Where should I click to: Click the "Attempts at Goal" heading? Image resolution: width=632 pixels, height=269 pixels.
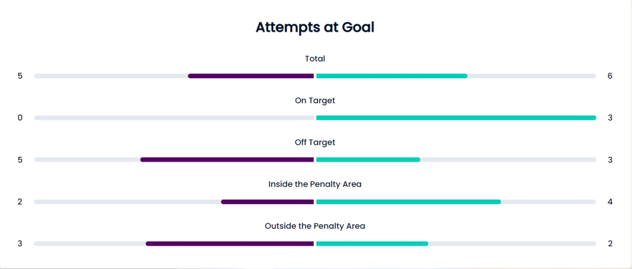[315, 27]
